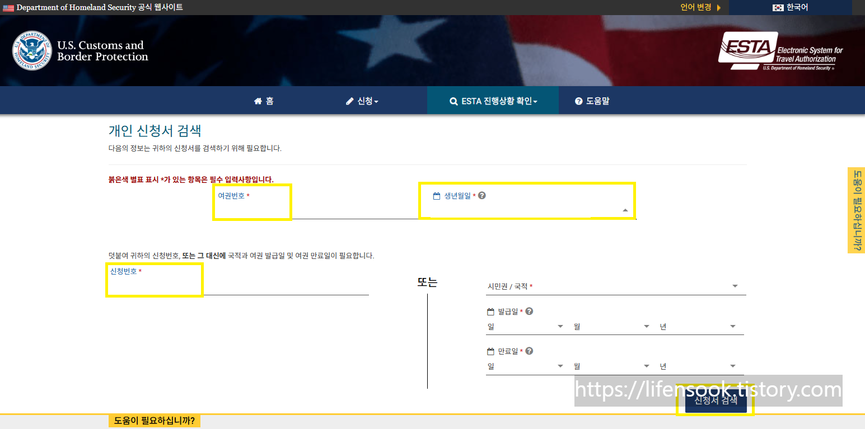
Task: Open the help icon beside 만료일
Action: tap(529, 351)
